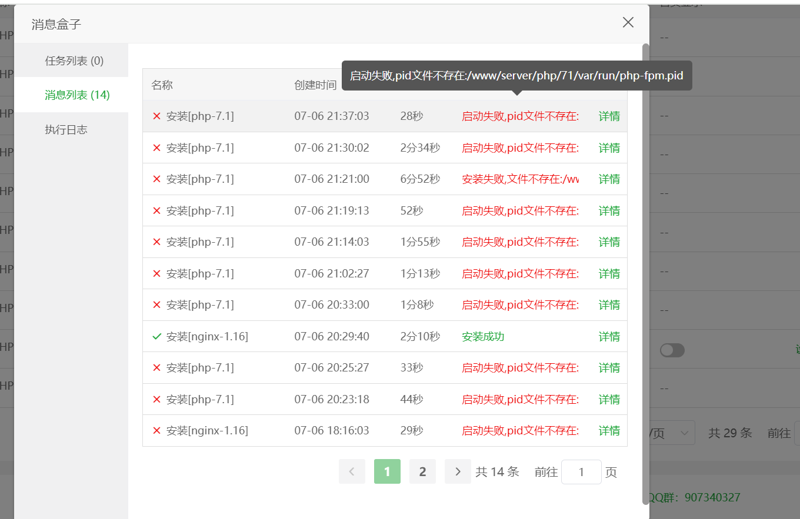This screenshot has height=519, width=800.
Task: Open the next page with the right arrow
Action: pos(458,471)
